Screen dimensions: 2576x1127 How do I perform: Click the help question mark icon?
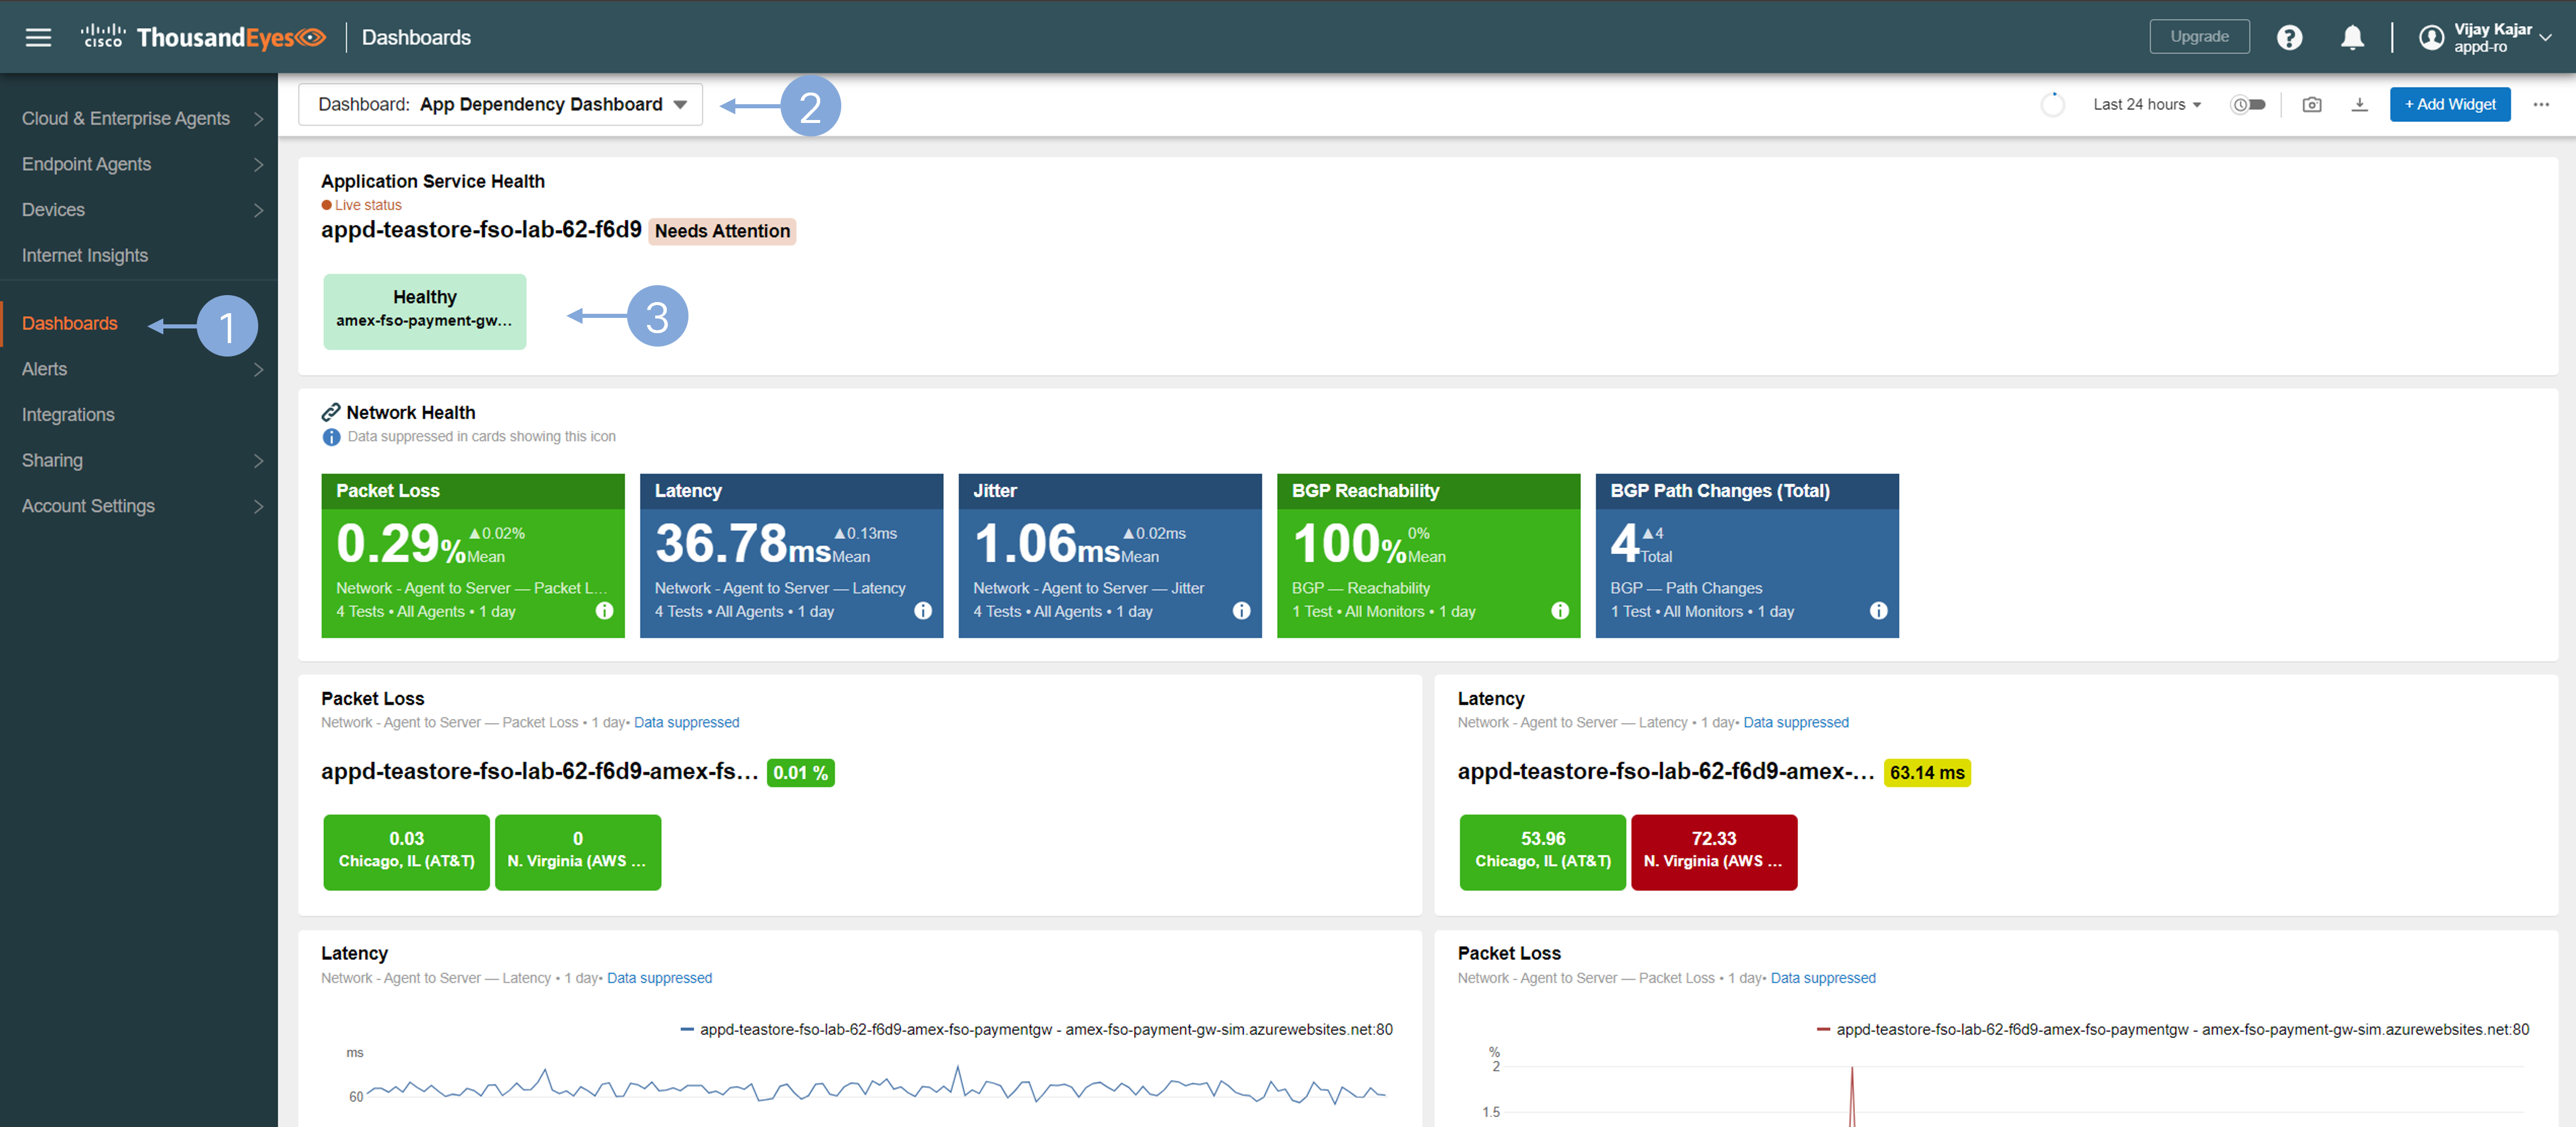[x=2289, y=37]
